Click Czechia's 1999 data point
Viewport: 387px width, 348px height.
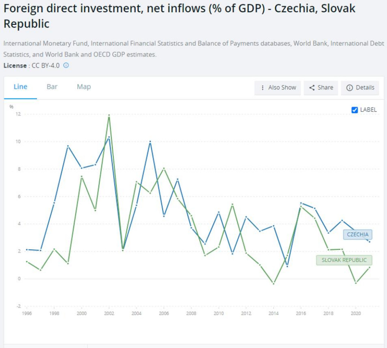pyautogui.click(x=68, y=146)
